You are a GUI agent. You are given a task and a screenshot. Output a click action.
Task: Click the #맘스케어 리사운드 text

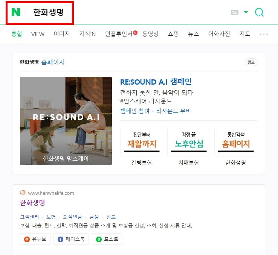[146, 101]
